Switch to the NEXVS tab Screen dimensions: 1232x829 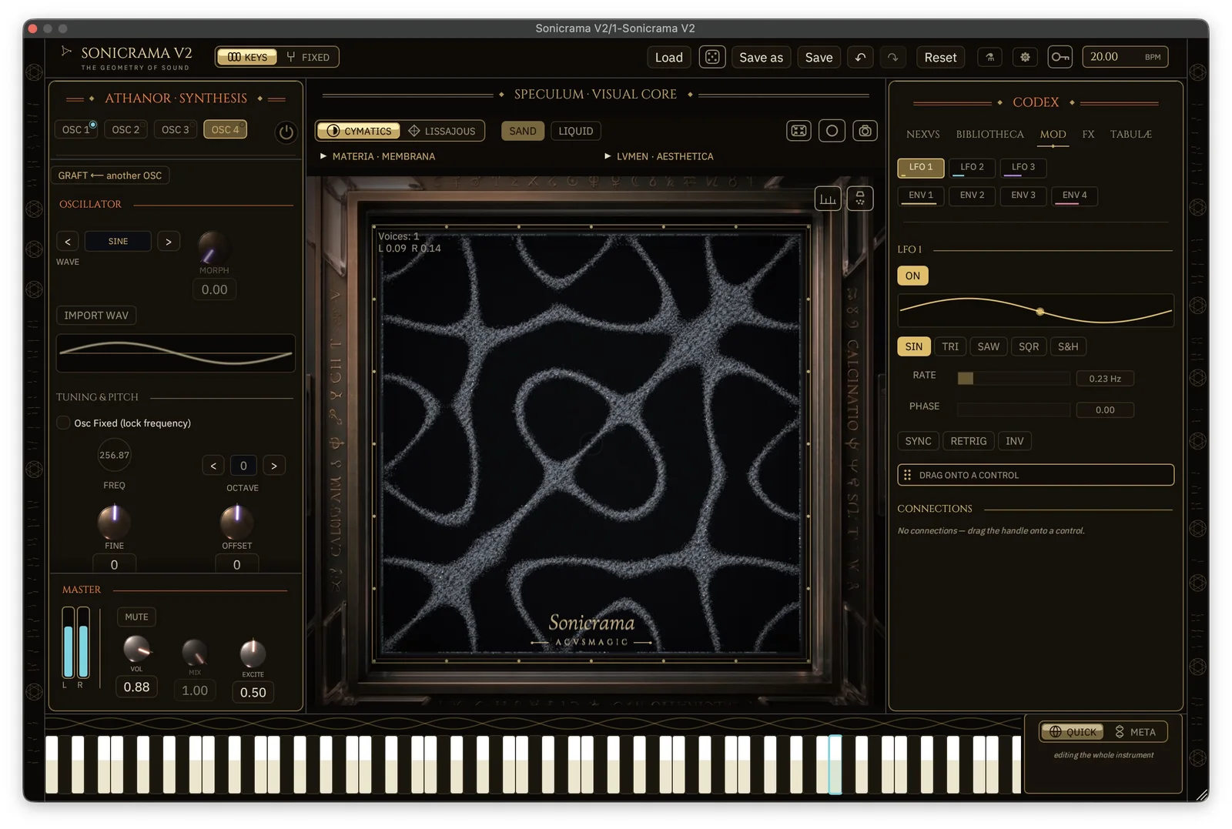coord(923,134)
